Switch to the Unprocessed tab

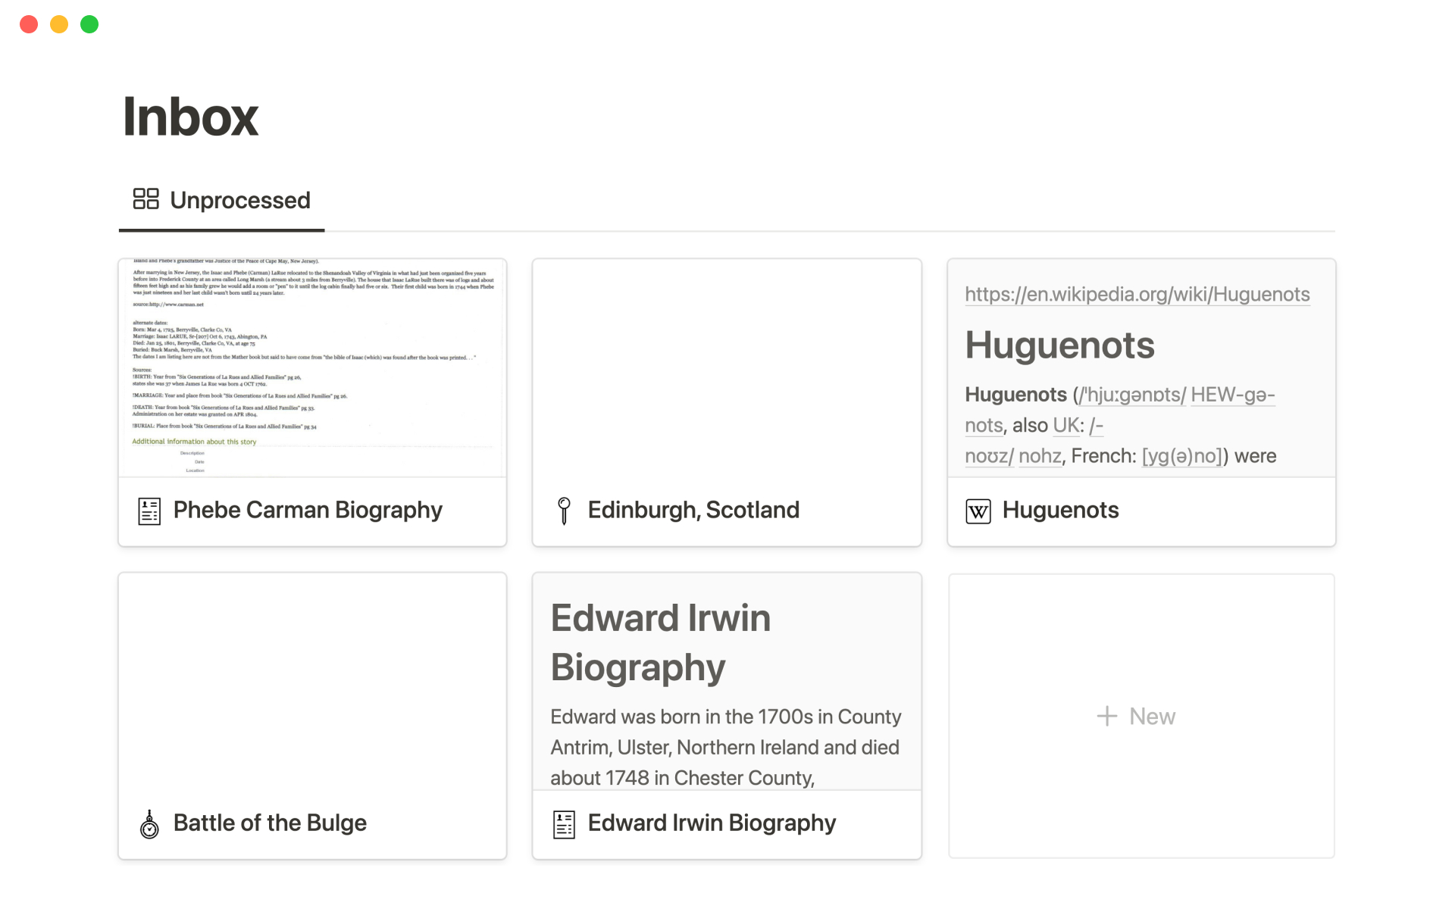239,200
